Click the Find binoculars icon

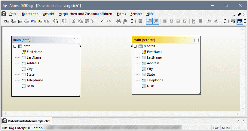(118, 21)
